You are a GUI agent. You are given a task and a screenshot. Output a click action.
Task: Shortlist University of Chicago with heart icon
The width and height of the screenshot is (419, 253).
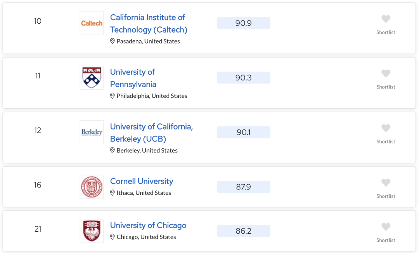tap(386, 227)
